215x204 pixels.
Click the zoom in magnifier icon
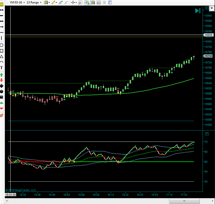61,2
